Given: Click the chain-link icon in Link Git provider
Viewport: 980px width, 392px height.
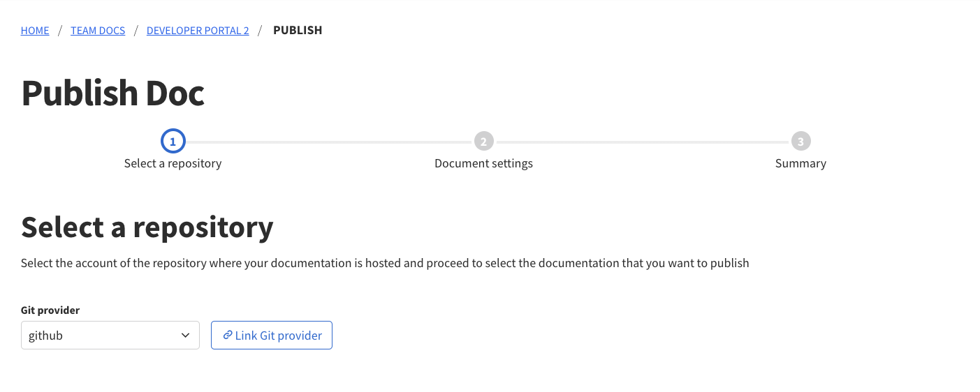Looking at the screenshot, I should coord(227,336).
